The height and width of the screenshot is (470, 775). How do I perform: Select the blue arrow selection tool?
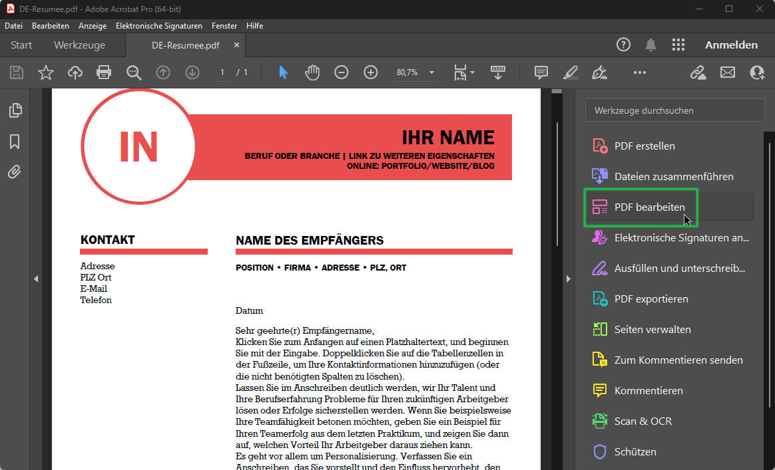pyautogui.click(x=282, y=72)
